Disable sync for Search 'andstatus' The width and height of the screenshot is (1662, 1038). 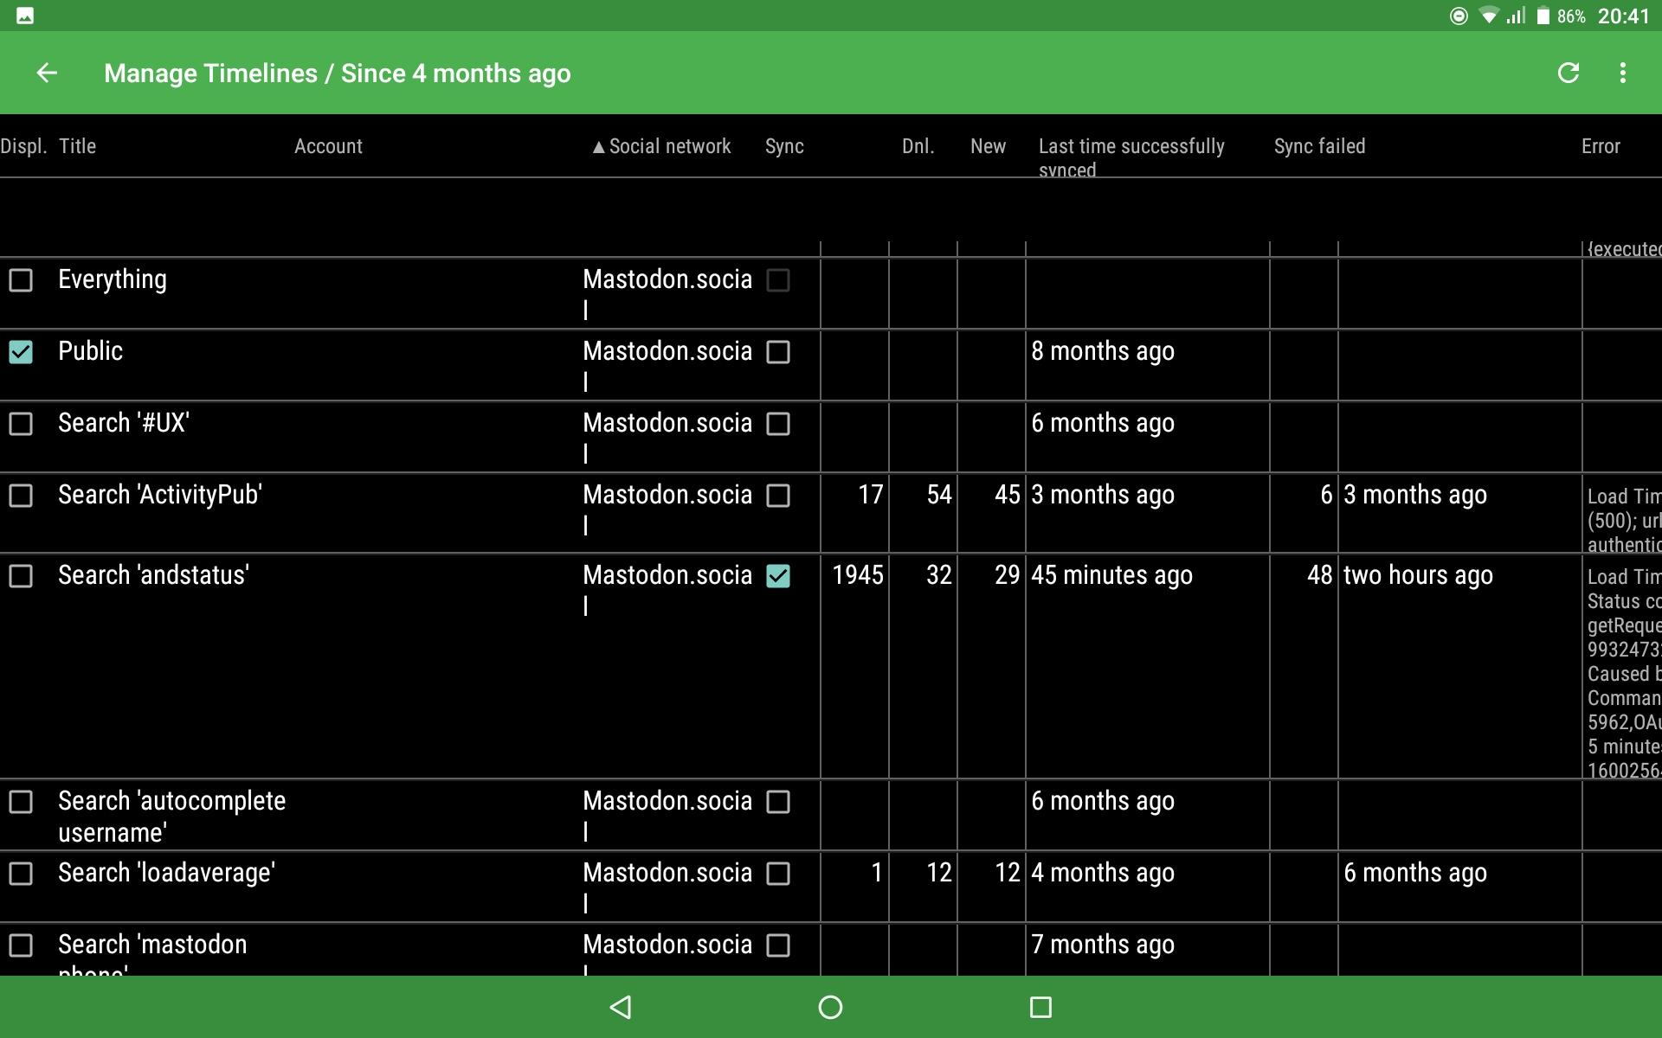pyautogui.click(x=778, y=576)
